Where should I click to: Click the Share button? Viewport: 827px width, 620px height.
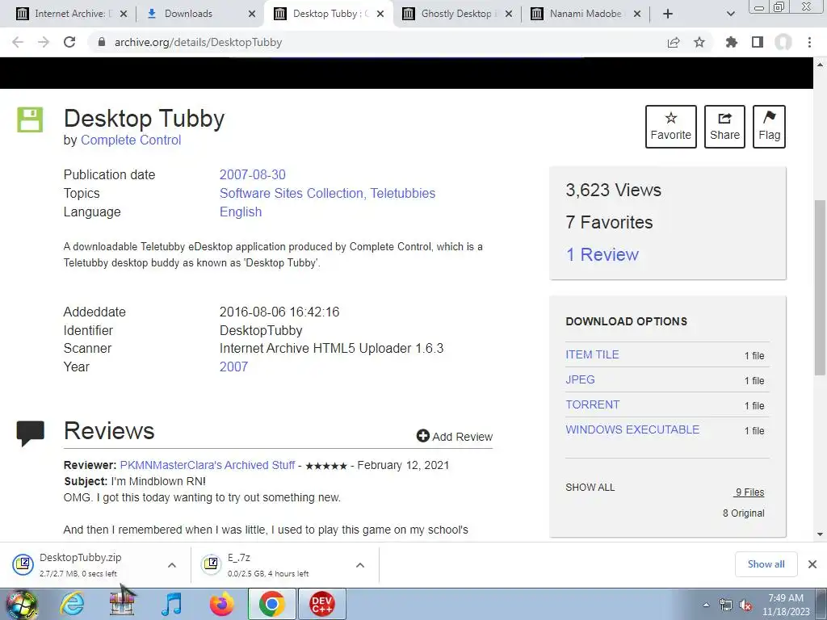point(724,127)
